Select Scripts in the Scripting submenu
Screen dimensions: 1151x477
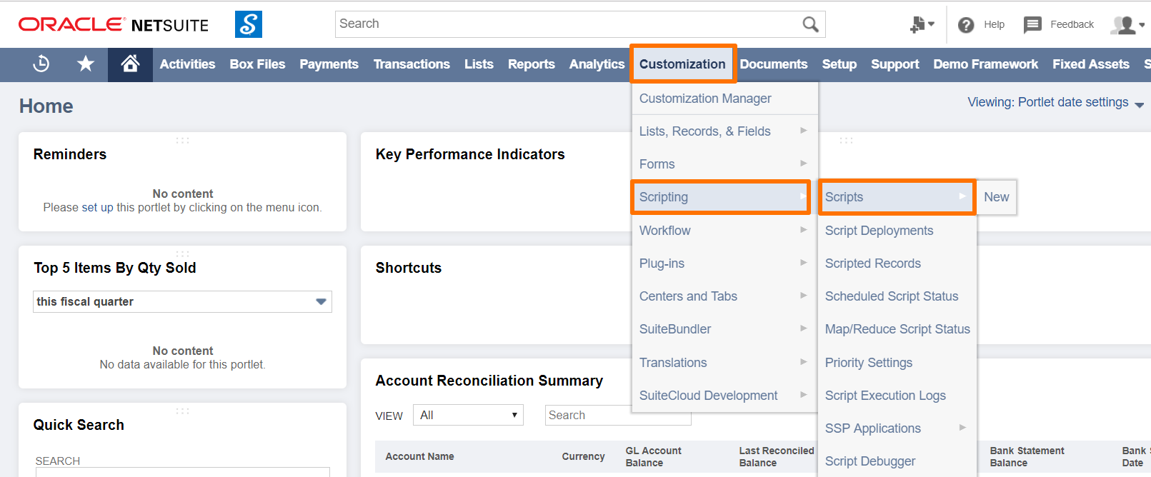[897, 197]
